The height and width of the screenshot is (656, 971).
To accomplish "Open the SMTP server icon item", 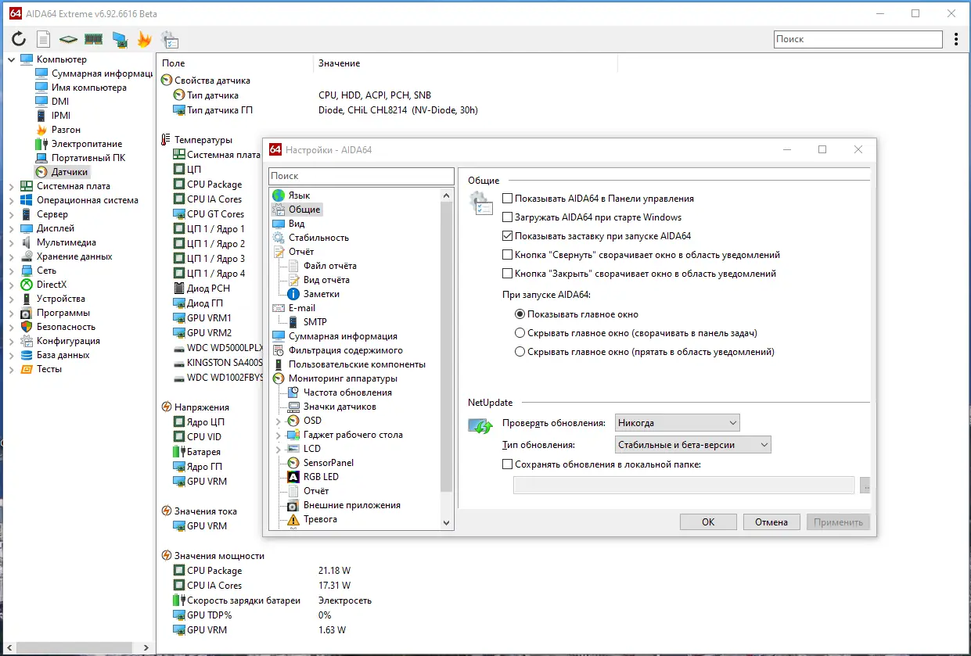I will (294, 322).
